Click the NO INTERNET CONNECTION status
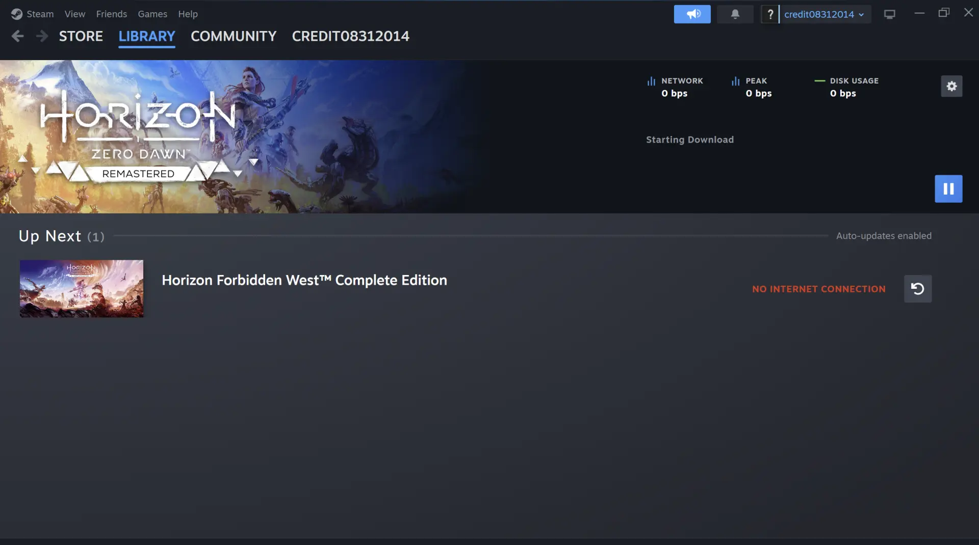 (x=819, y=289)
